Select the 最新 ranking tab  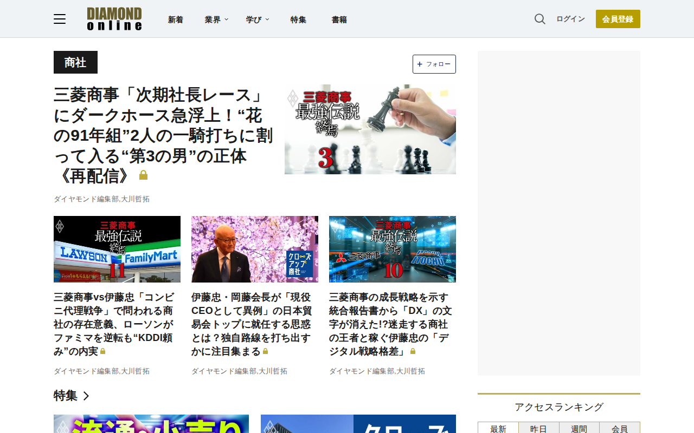coord(498,428)
